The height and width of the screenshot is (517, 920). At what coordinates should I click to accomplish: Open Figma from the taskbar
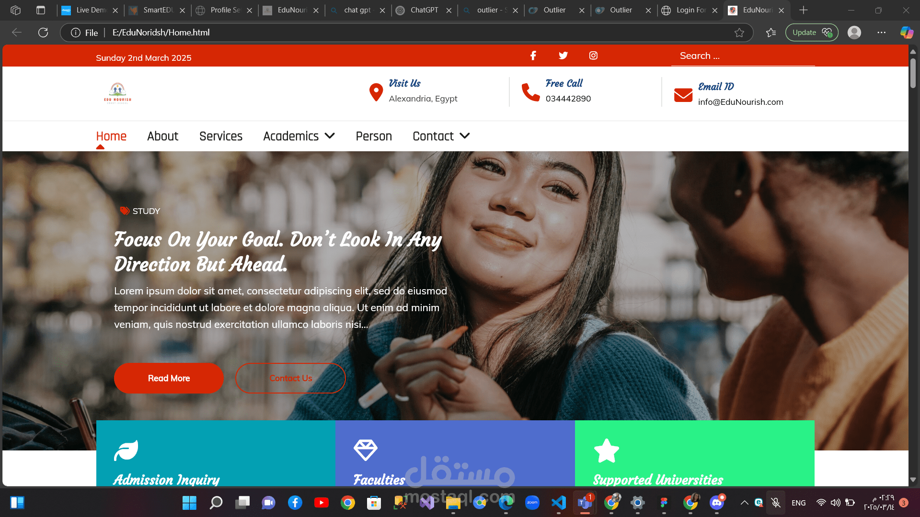coord(664,503)
